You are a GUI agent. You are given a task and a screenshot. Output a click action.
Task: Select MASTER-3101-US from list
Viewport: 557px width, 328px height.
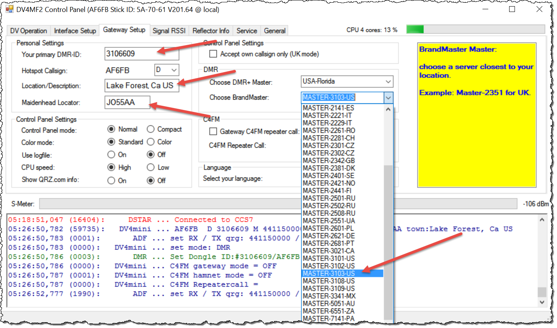point(342,258)
